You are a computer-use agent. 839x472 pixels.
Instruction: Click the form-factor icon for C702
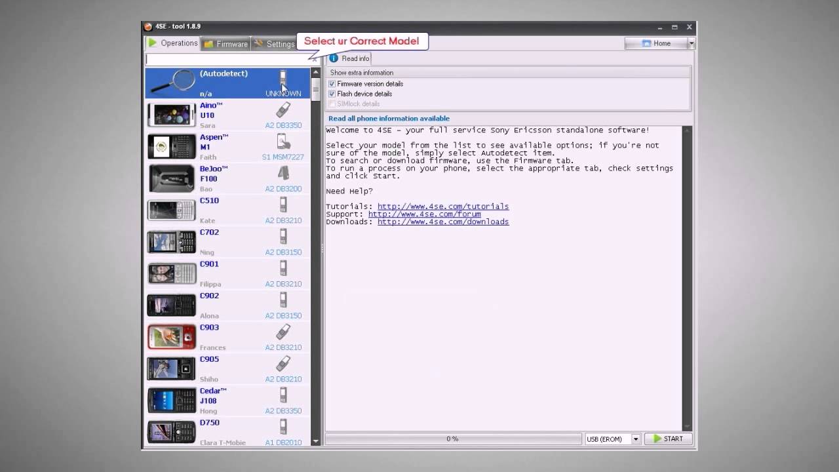(x=283, y=236)
